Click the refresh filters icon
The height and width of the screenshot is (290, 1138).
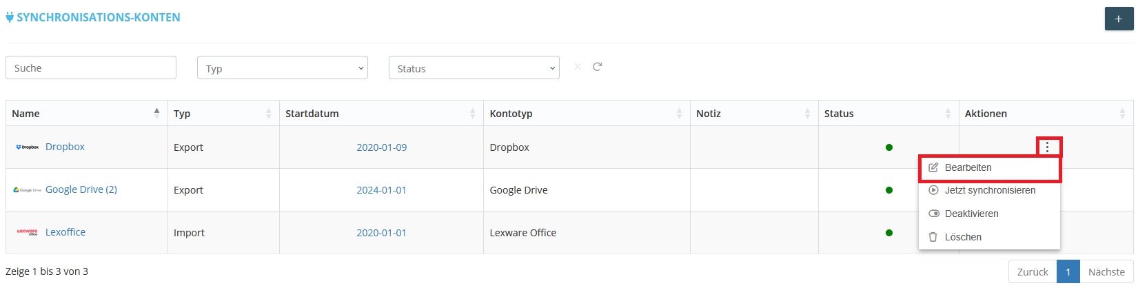tap(598, 67)
